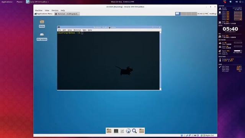Select the File System desktop icon
245x138 pixels.
(x=42, y=37)
